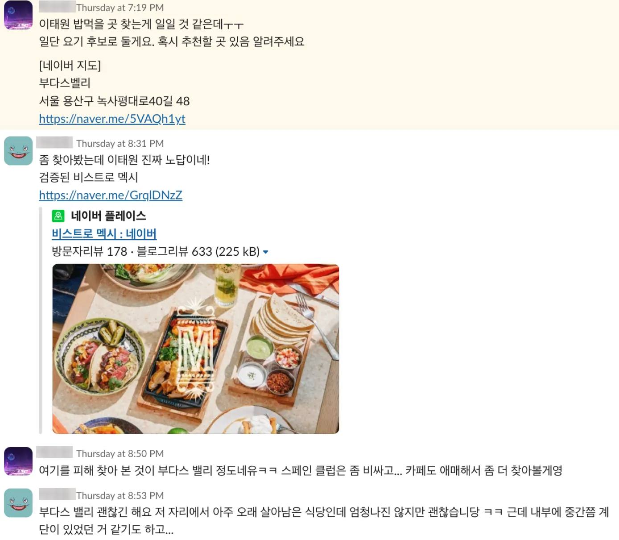The height and width of the screenshot is (540, 619).
Task: Click the blurred sender name at 8:31 PM
Action: click(x=54, y=142)
